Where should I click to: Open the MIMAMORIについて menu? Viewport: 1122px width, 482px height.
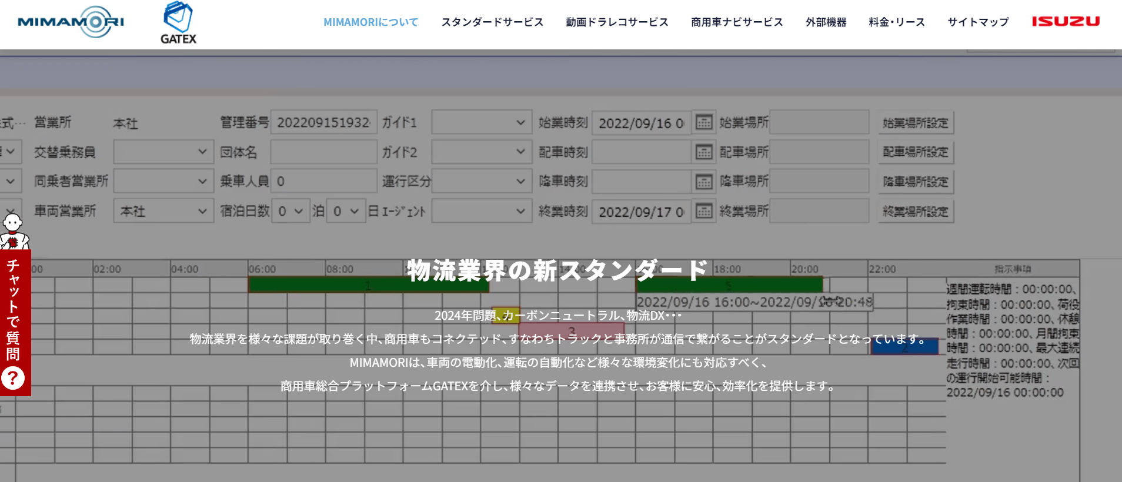[370, 22]
